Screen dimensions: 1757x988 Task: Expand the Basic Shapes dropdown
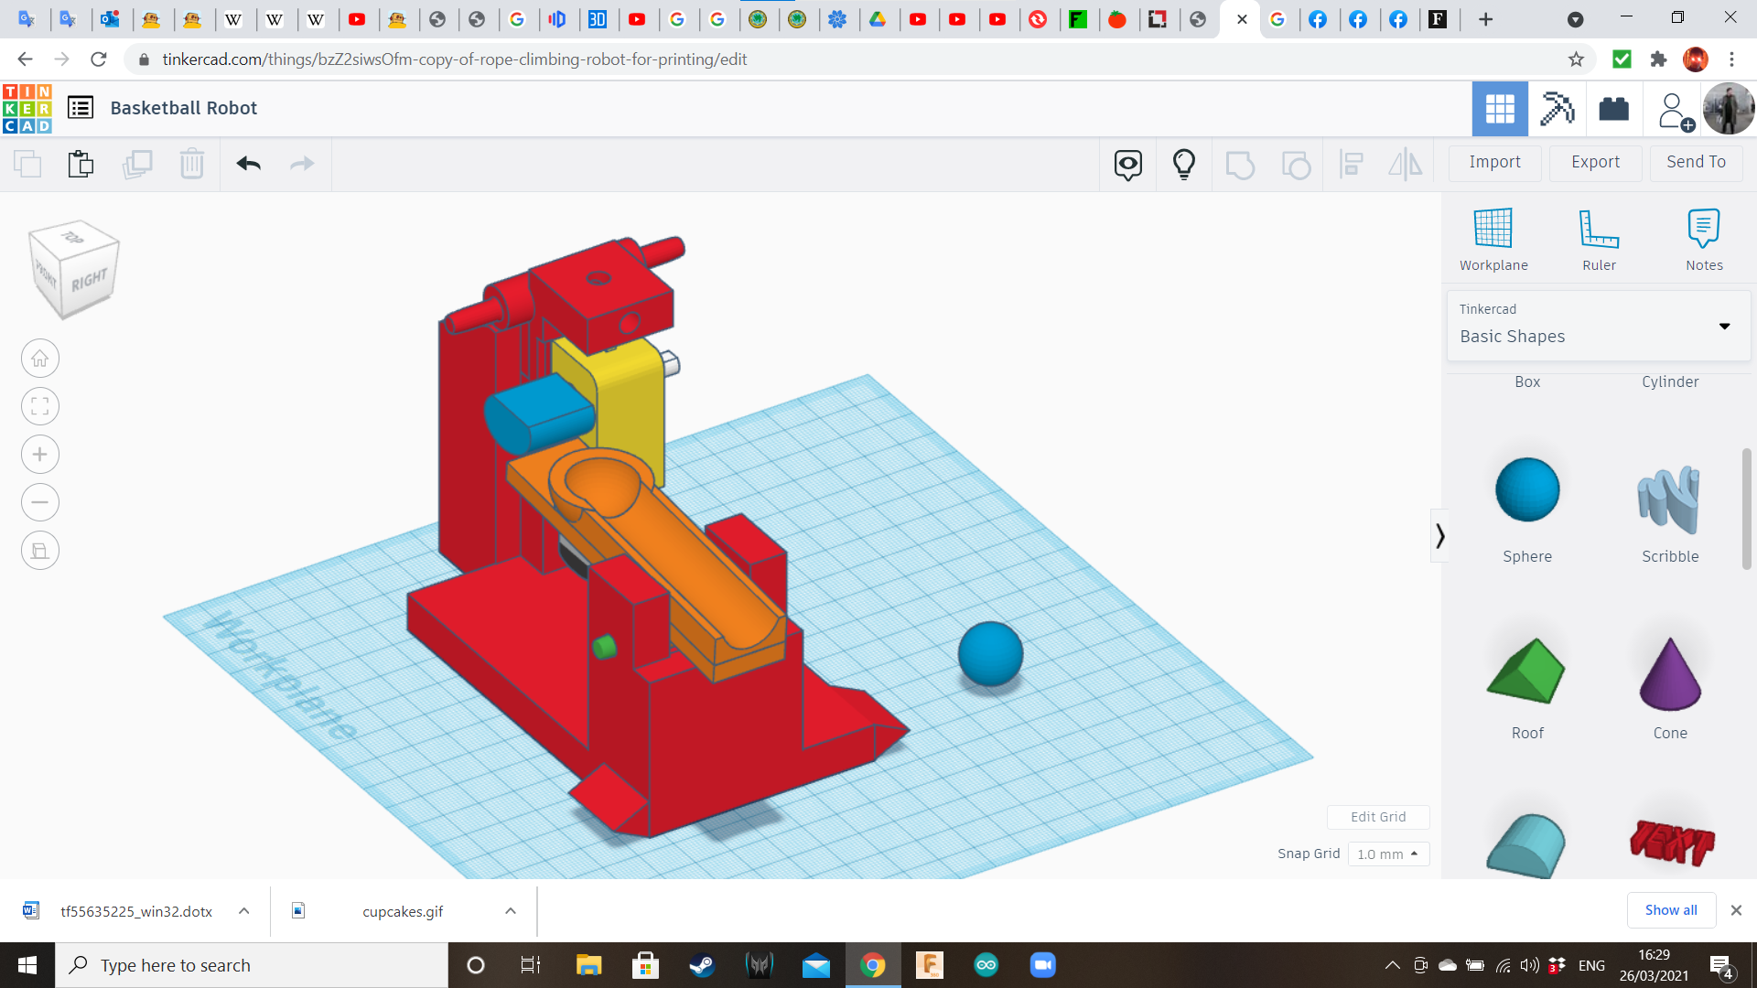(x=1723, y=327)
